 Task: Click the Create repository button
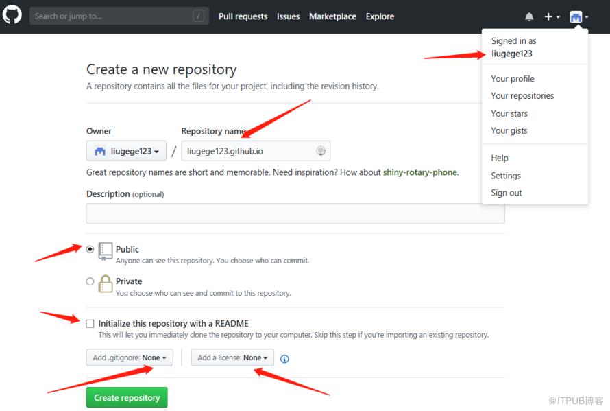click(127, 397)
